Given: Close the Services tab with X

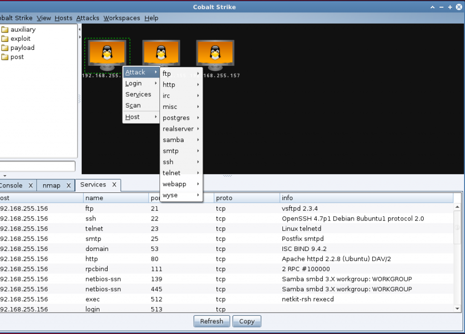Looking at the screenshot, I should click(x=114, y=185).
